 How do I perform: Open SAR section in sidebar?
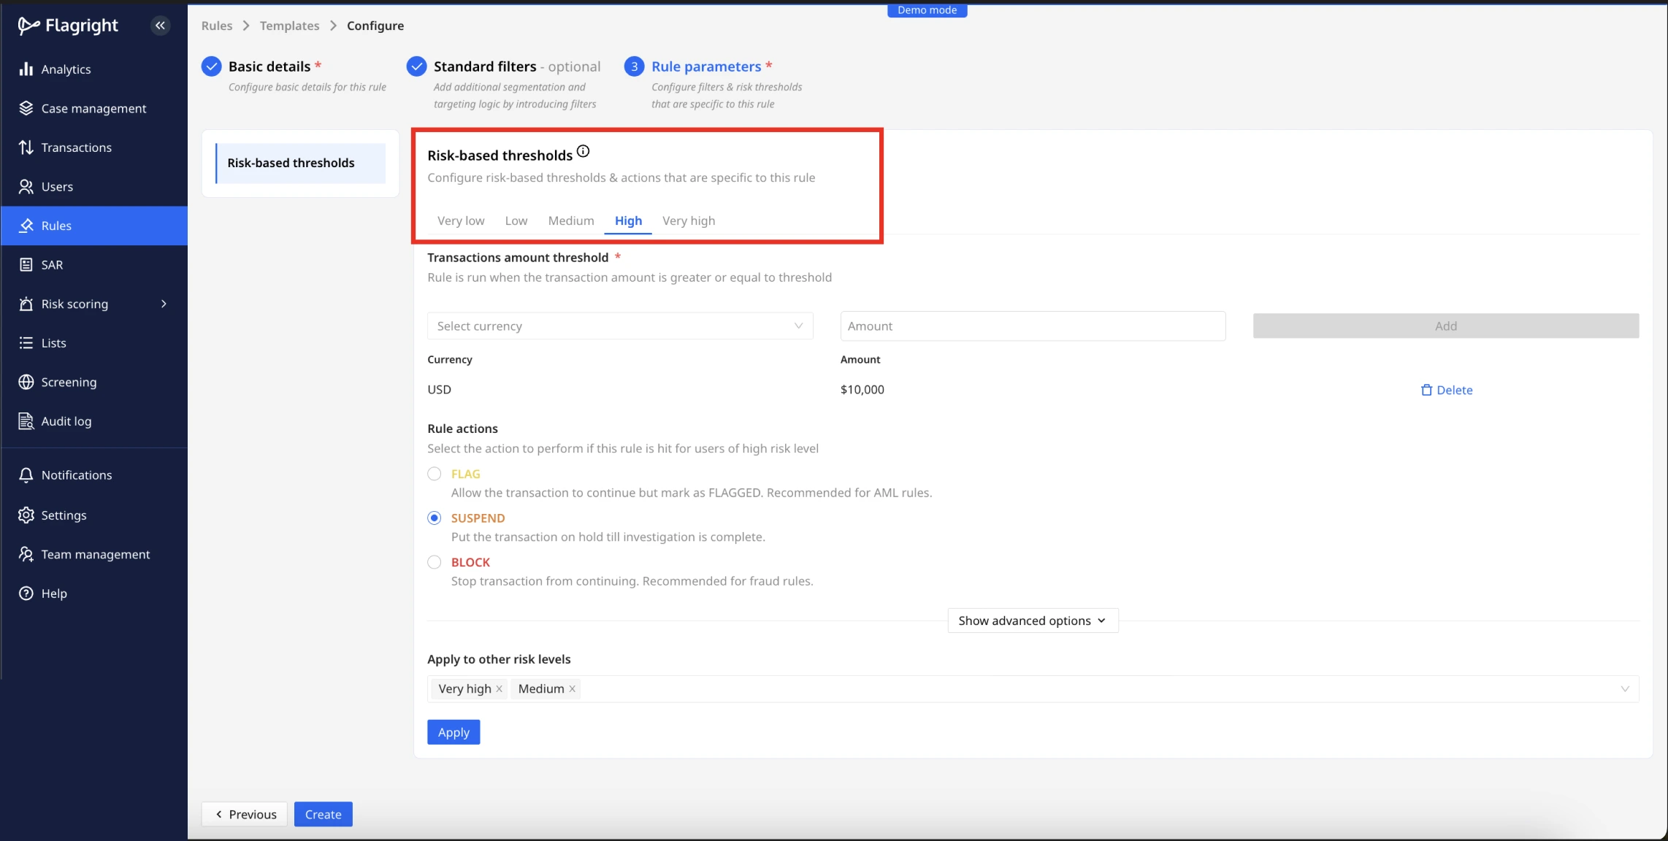click(51, 265)
